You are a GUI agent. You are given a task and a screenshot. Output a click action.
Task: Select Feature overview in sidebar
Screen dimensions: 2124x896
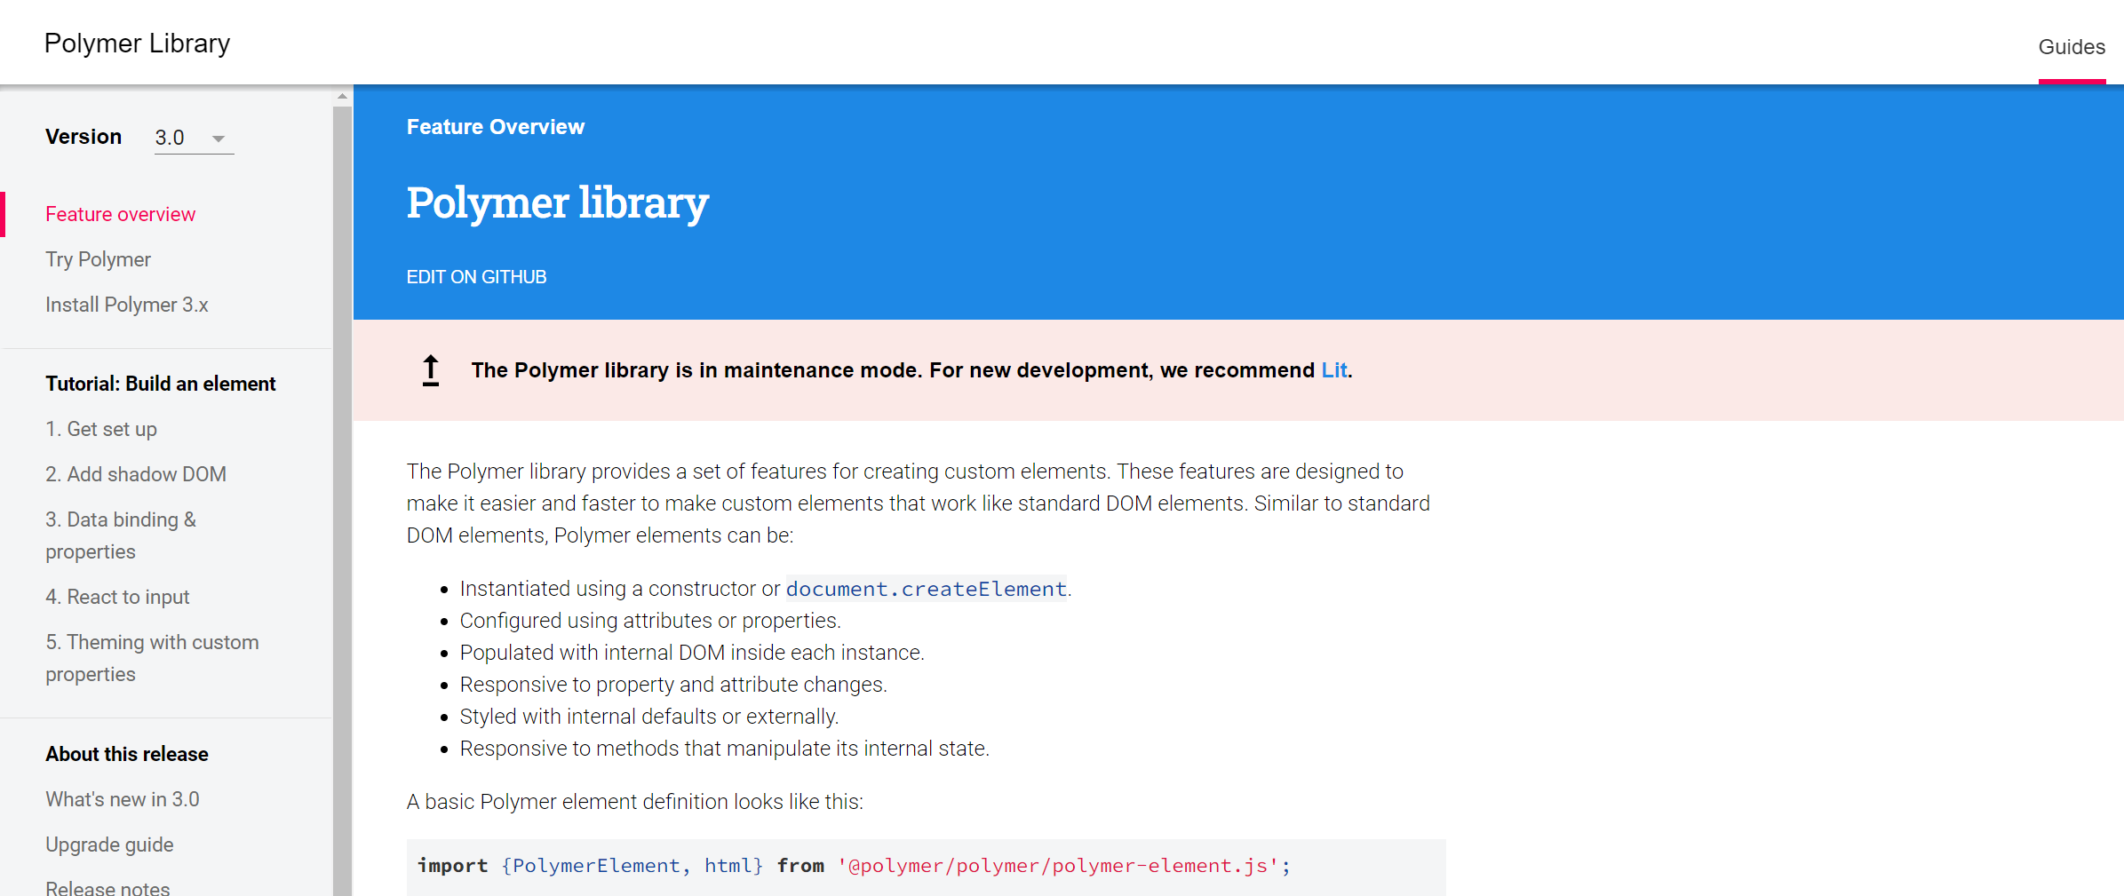coord(120,214)
